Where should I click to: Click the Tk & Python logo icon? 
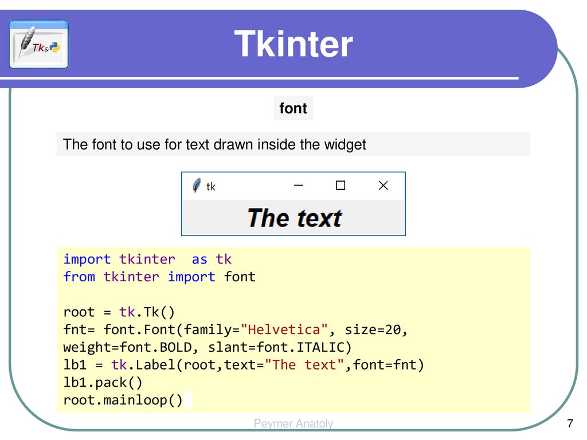tap(39, 44)
